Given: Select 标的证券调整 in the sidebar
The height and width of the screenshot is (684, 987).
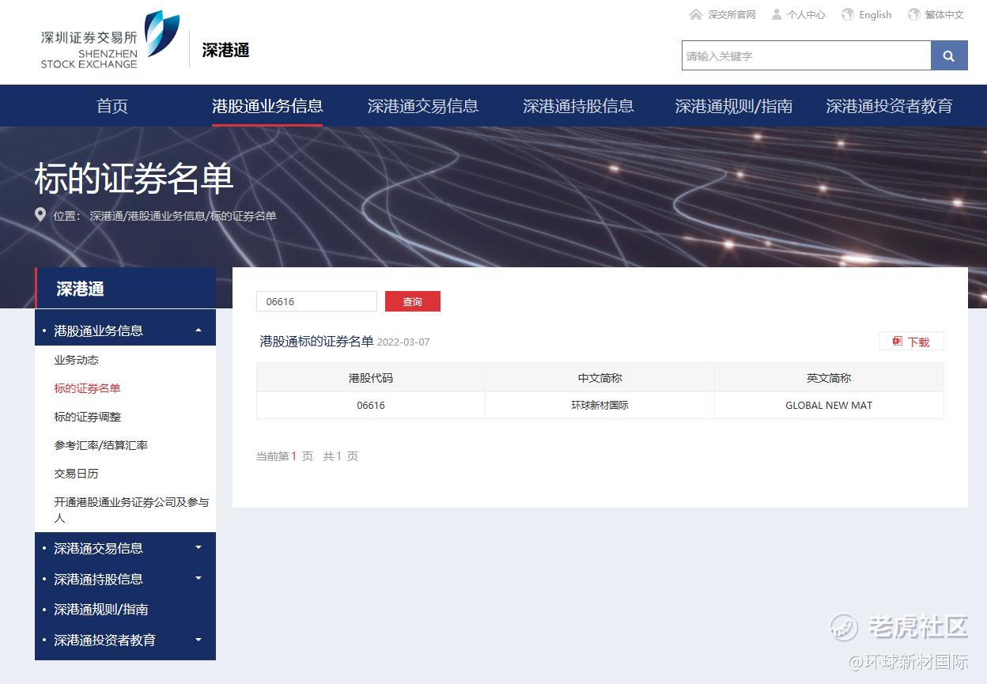Looking at the screenshot, I should point(88,417).
